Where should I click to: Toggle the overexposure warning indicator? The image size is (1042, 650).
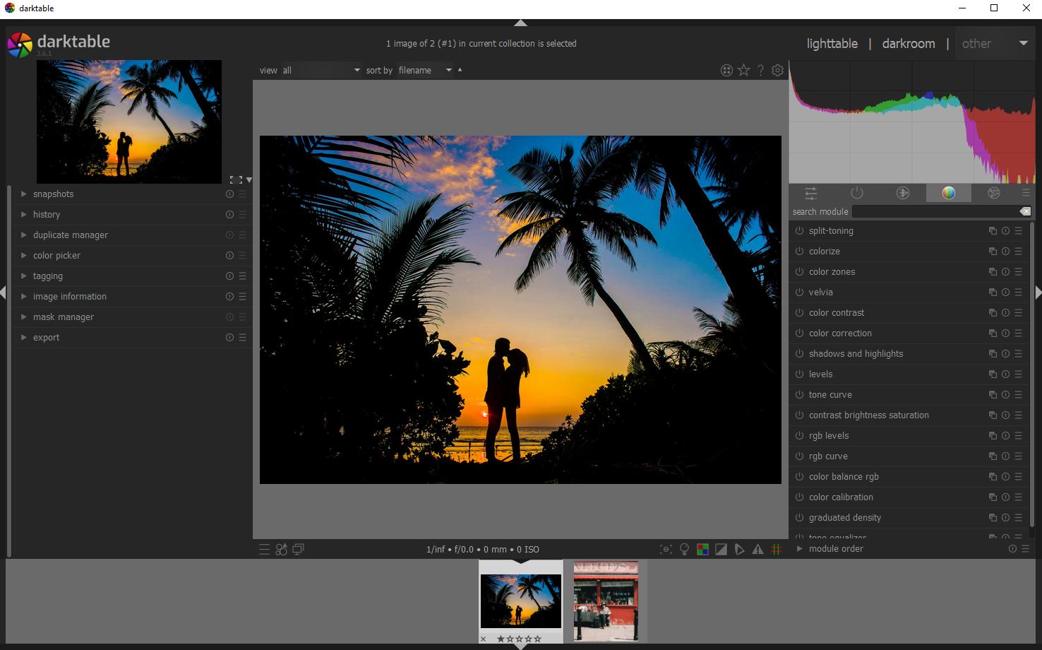(x=721, y=549)
